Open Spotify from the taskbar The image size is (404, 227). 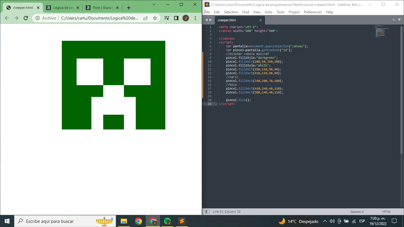[167, 221]
